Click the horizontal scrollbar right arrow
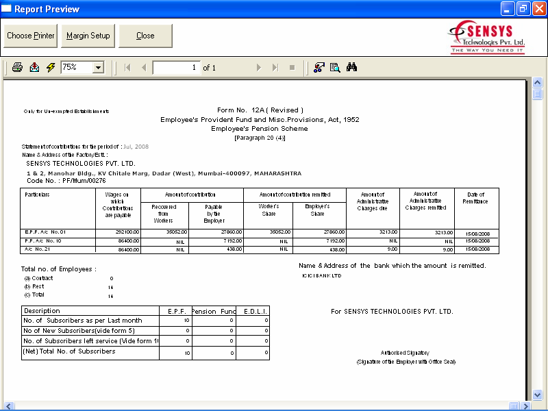Image resolution: width=548 pixels, height=411 pixels. (x=525, y=406)
